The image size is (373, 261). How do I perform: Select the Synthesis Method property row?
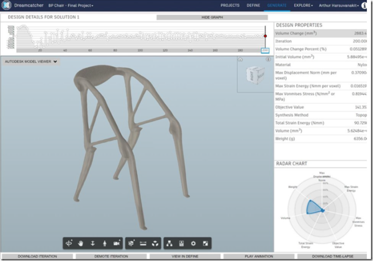tap(321, 115)
